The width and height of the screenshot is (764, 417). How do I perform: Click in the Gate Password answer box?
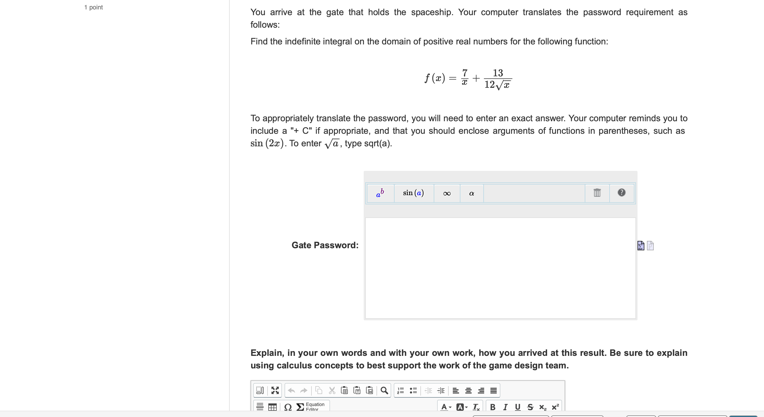click(500, 268)
